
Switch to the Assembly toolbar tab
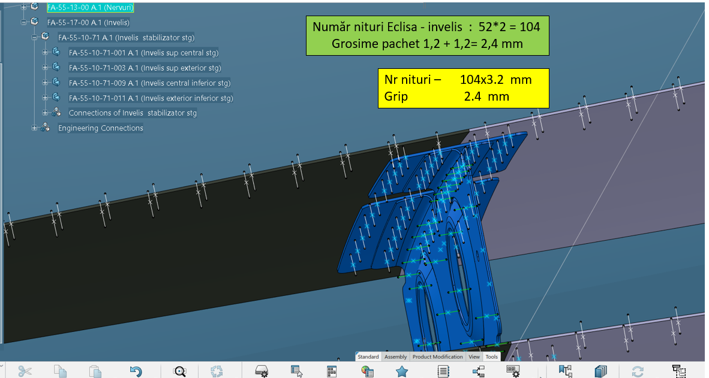click(395, 357)
